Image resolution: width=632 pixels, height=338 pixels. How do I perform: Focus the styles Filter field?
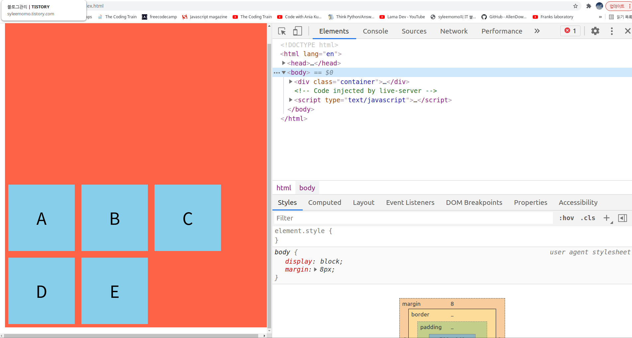click(413, 218)
